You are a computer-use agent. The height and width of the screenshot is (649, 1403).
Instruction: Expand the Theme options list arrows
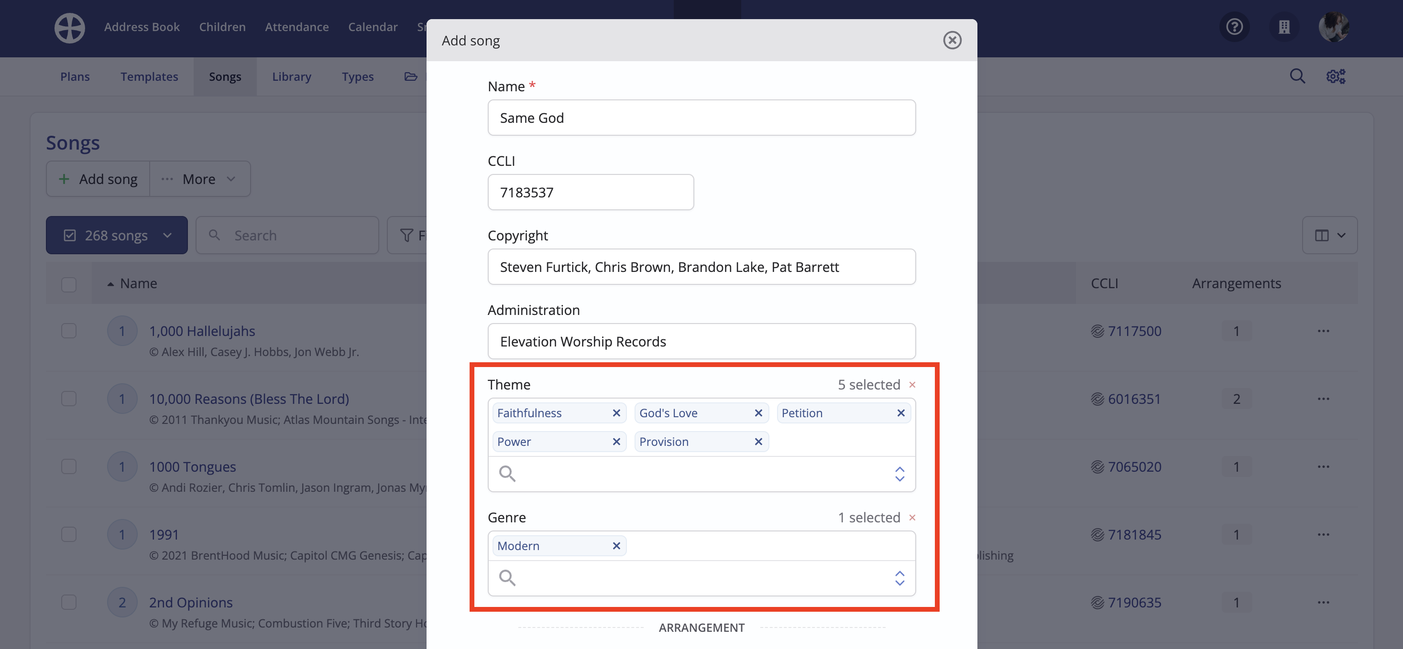899,474
